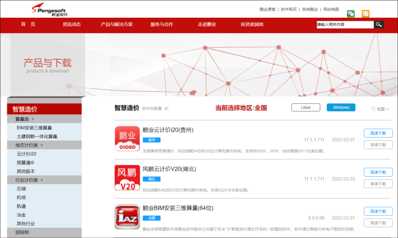Click the 当前选择地区:全国 text
The image size is (398, 238).
[241, 108]
